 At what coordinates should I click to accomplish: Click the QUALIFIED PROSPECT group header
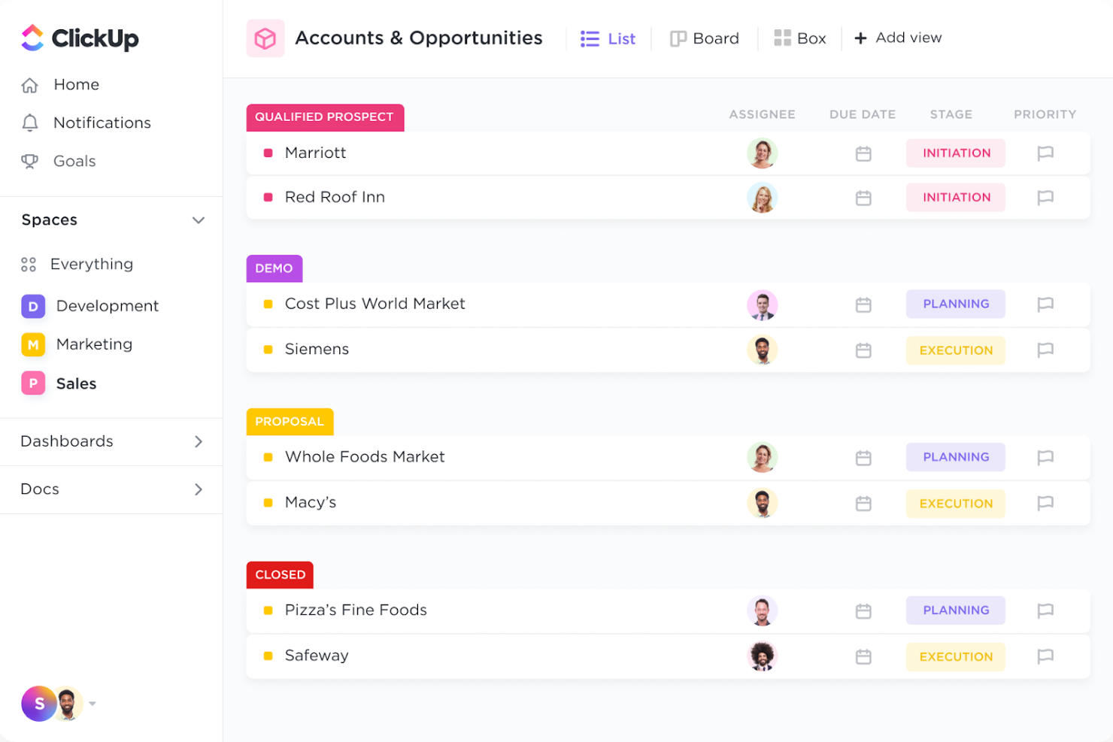coord(325,117)
